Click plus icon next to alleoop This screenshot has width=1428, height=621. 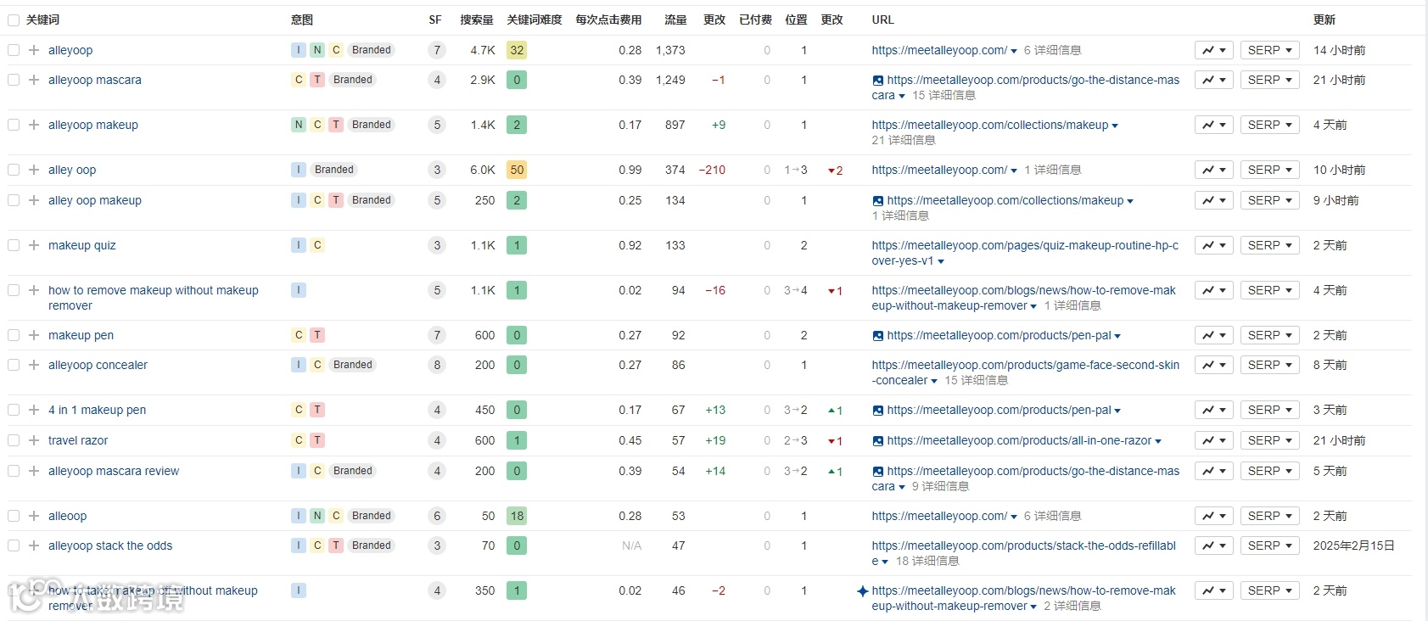34,516
